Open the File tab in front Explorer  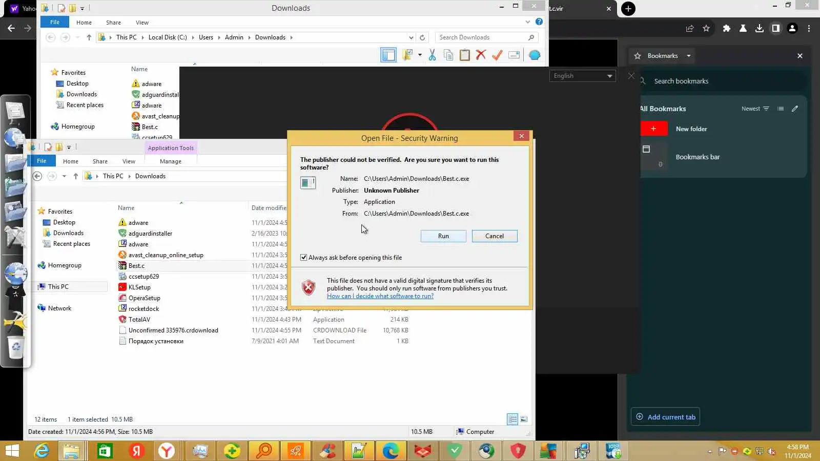[x=42, y=161]
